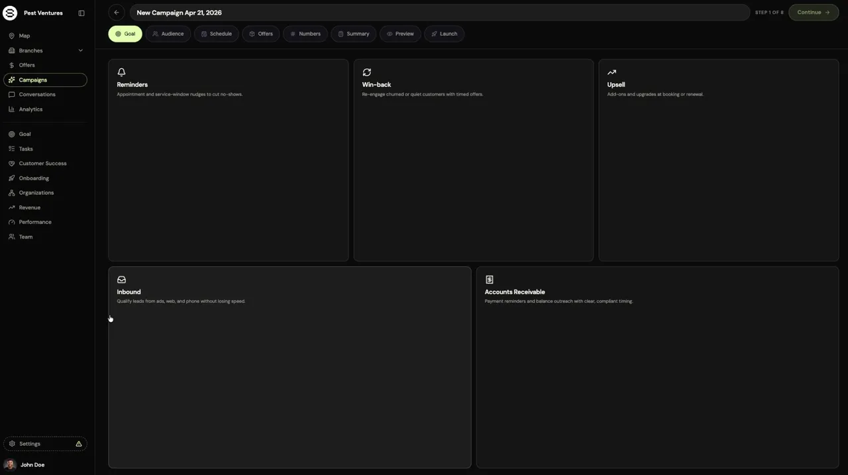
Task: Click the Settings warning triangle icon
Action: click(x=79, y=444)
